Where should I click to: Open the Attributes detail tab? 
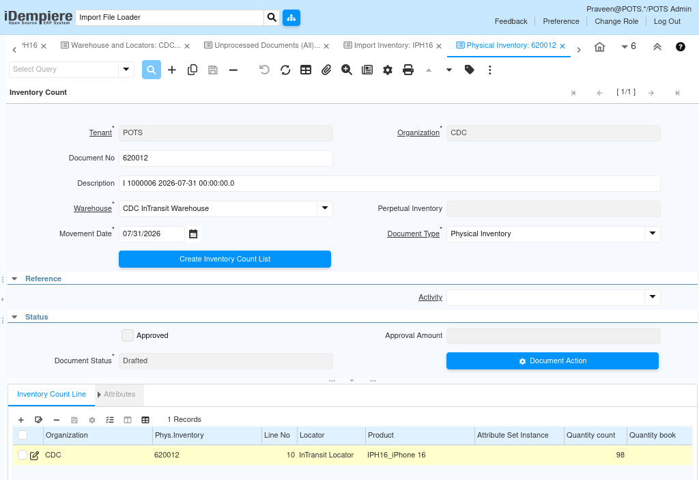click(x=119, y=395)
